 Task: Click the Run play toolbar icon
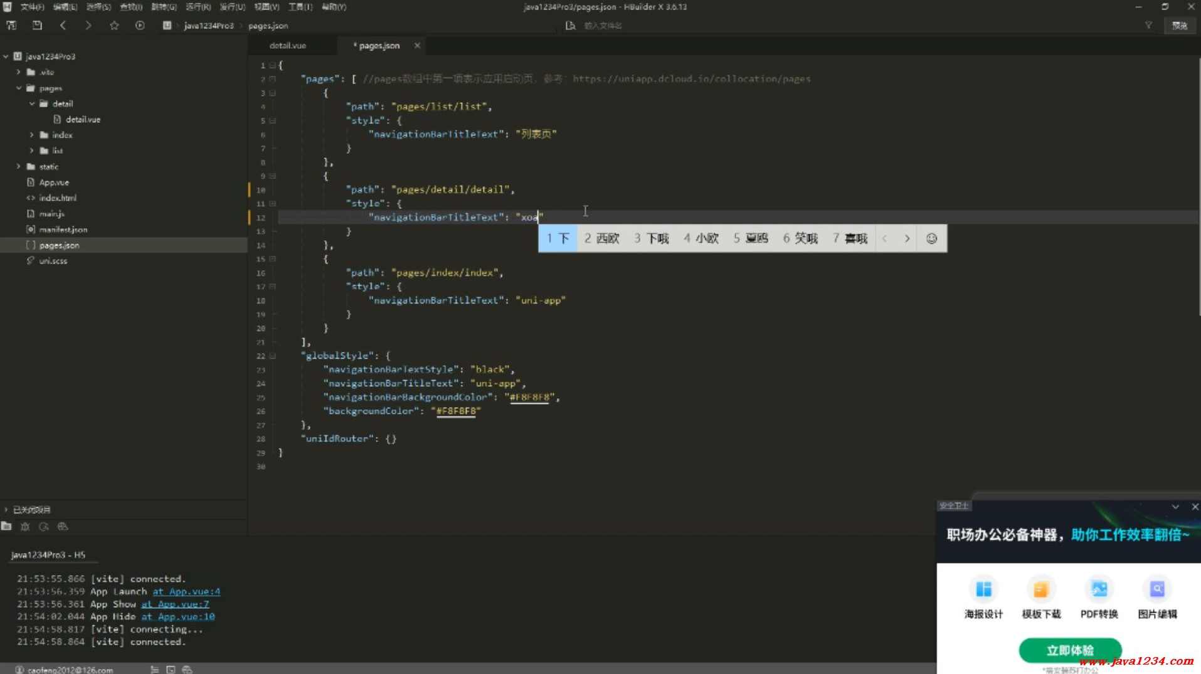(140, 26)
